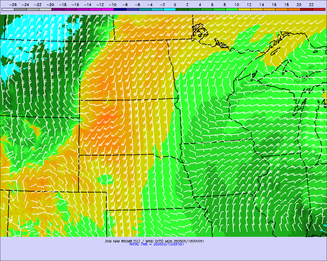
Task: Choose the gold swatch between 12 and 14
Action: [x=257, y=9]
